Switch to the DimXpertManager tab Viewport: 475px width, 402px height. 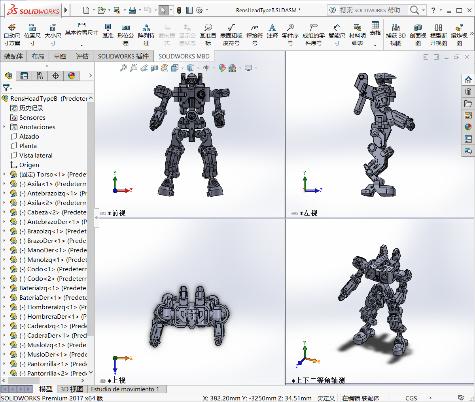coord(56,75)
